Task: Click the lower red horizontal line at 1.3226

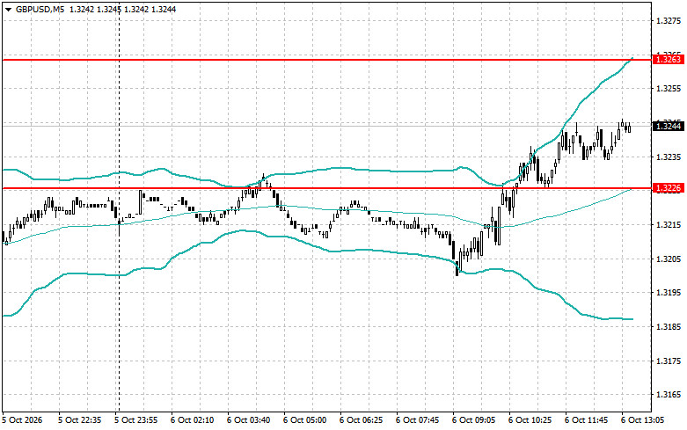Action: tap(327, 188)
